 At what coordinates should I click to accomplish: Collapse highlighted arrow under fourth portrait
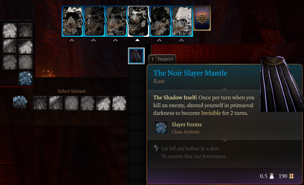(137, 40)
